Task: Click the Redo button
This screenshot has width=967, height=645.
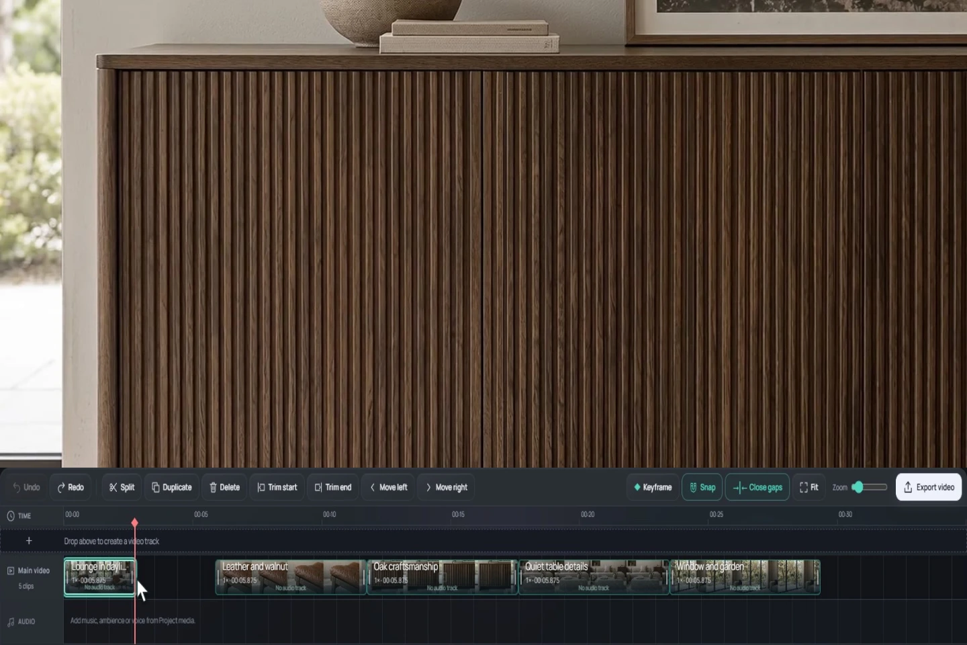Action: (71, 487)
